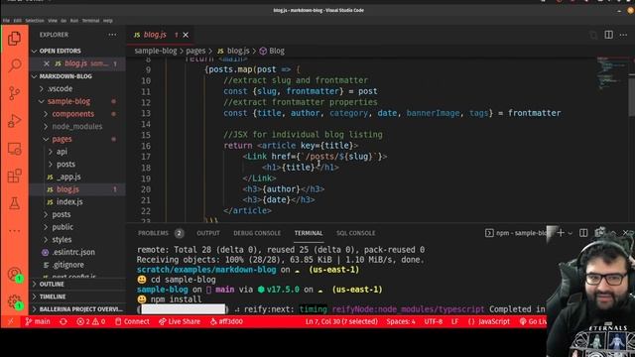Expand the components folder

tap(77, 114)
